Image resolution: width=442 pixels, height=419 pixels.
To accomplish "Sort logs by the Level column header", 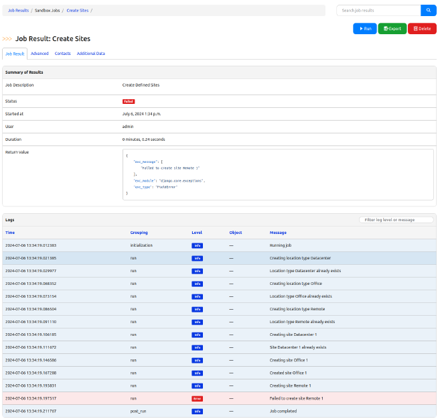I will tap(197, 233).
